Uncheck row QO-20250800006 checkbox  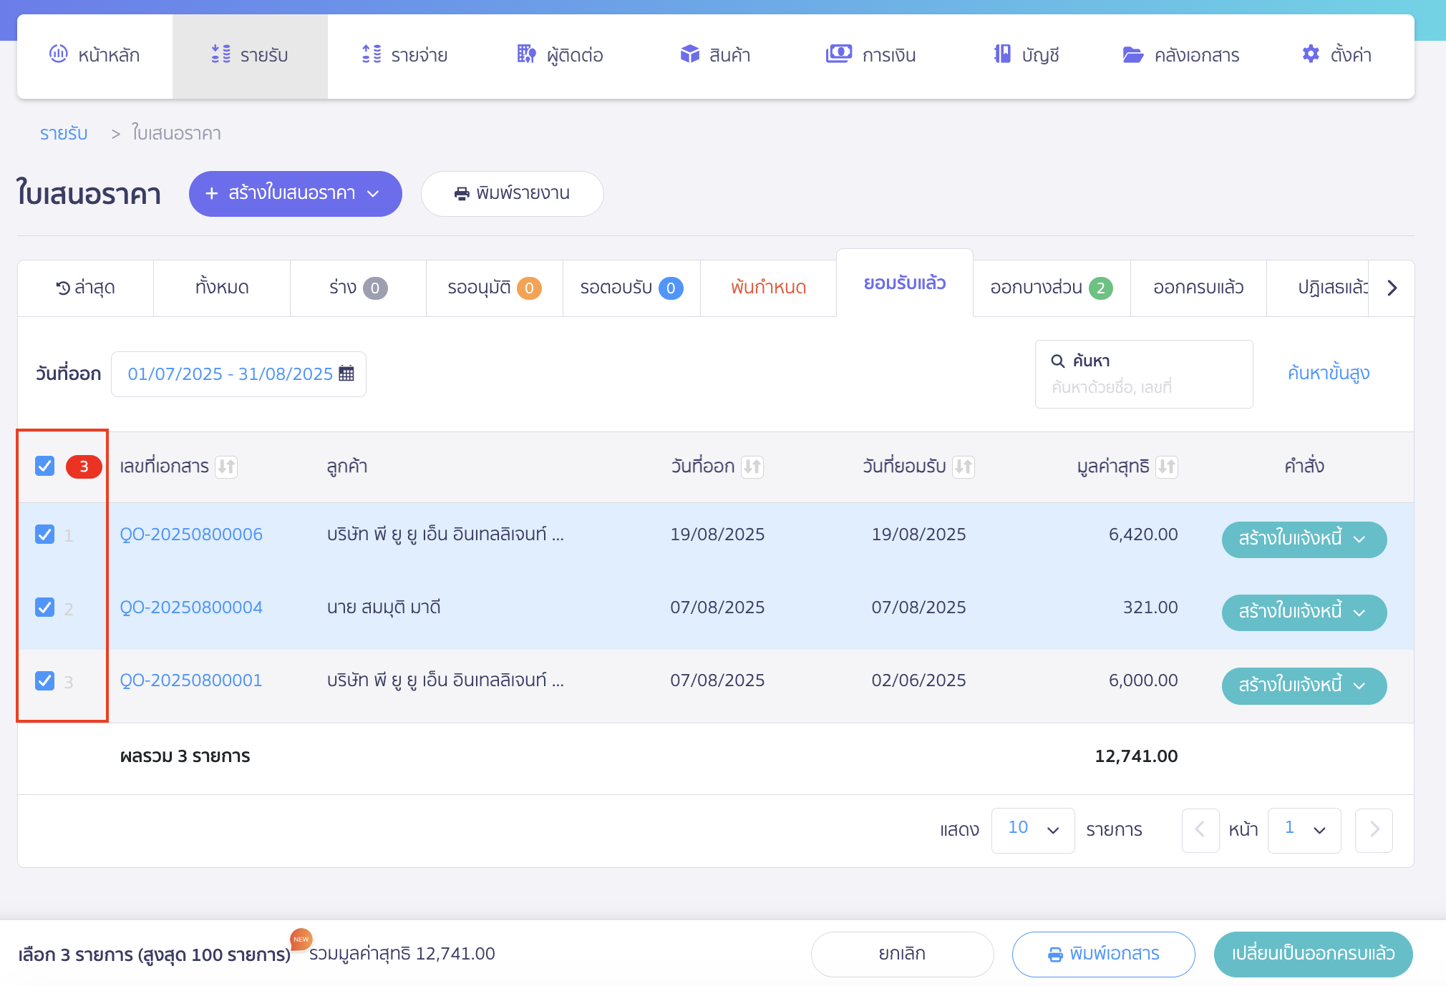click(45, 535)
